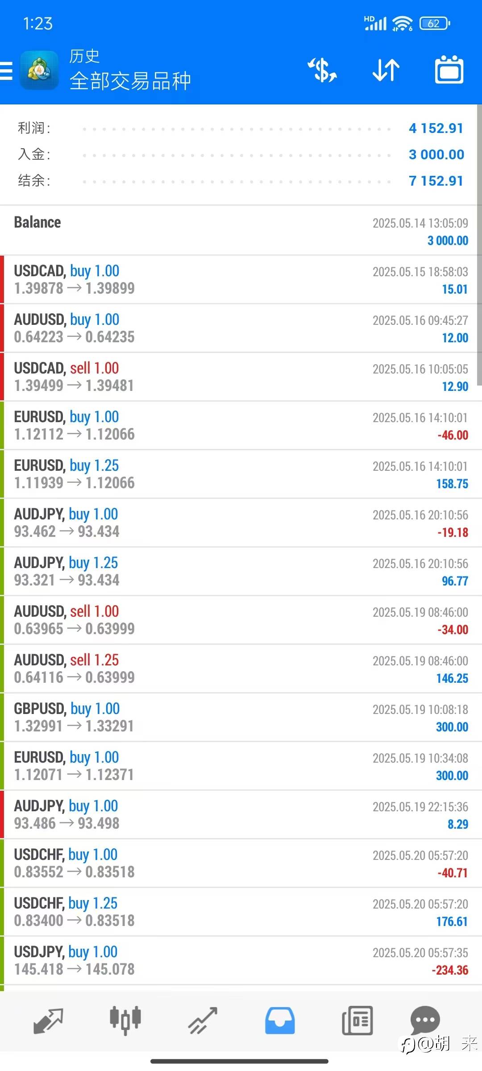482x1071 pixels.
Task: Open the Trade tab with trend arrows
Action: 203,1021
